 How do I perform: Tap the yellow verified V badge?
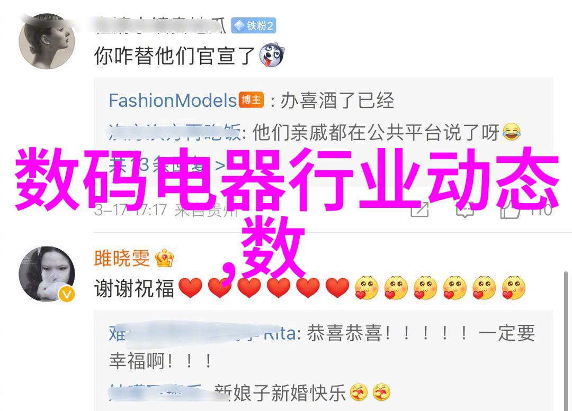click(67, 294)
